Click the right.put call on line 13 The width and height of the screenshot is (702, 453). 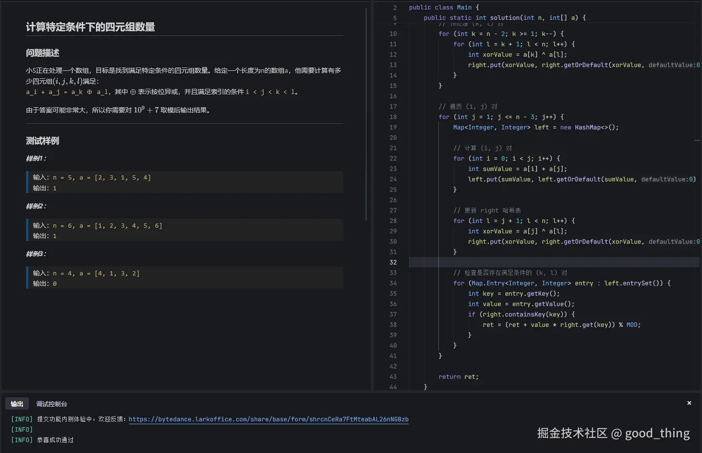pyautogui.click(x=583, y=65)
